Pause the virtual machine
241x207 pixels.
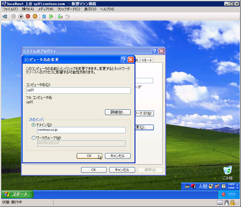[x=44, y=16]
